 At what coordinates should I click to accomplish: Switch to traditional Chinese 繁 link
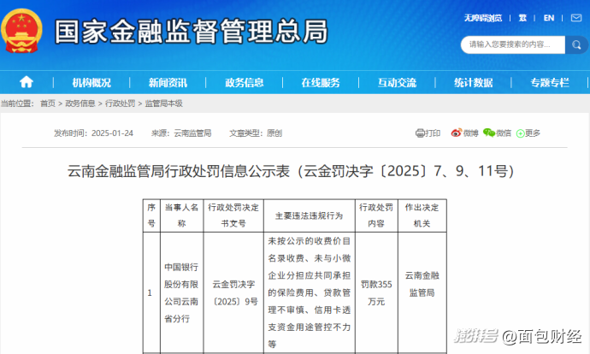click(x=522, y=18)
